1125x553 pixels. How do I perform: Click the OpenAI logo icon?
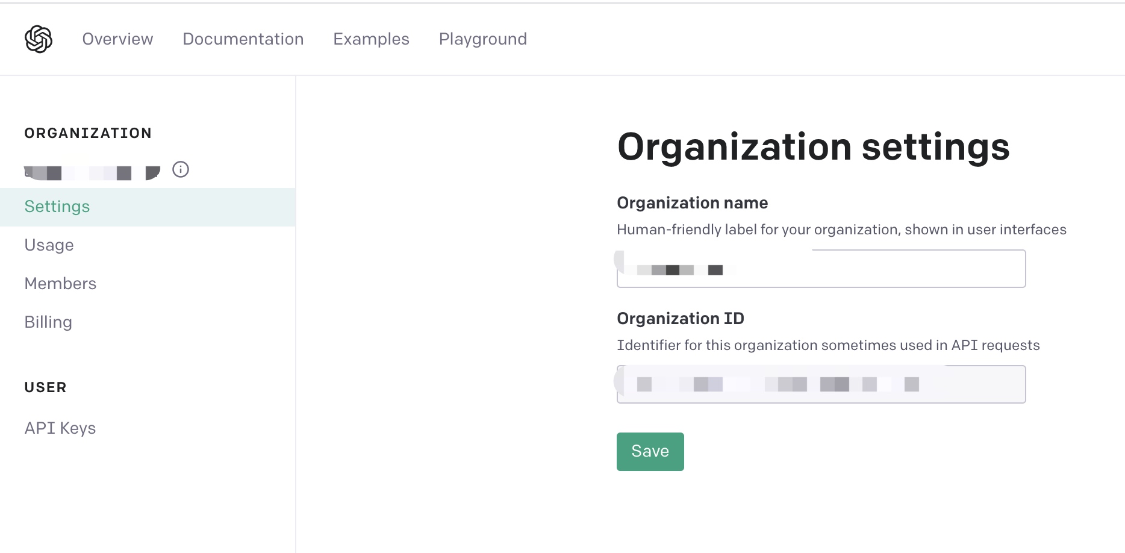pos(39,39)
